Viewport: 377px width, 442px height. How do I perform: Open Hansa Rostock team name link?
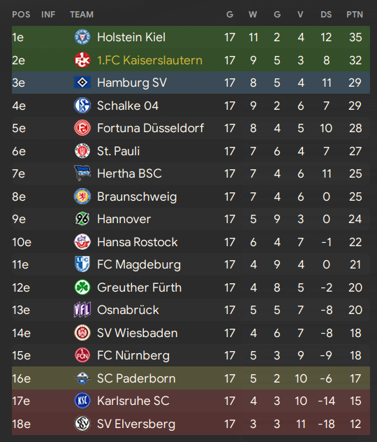coord(138,242)
